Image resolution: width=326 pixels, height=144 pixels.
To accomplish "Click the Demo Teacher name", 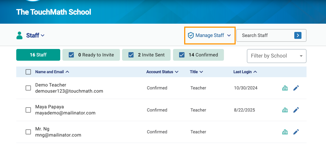I will point(51,85).
